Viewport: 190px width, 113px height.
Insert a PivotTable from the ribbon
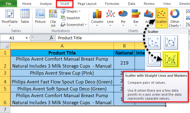pyautogui.click(x=9, y=17)
